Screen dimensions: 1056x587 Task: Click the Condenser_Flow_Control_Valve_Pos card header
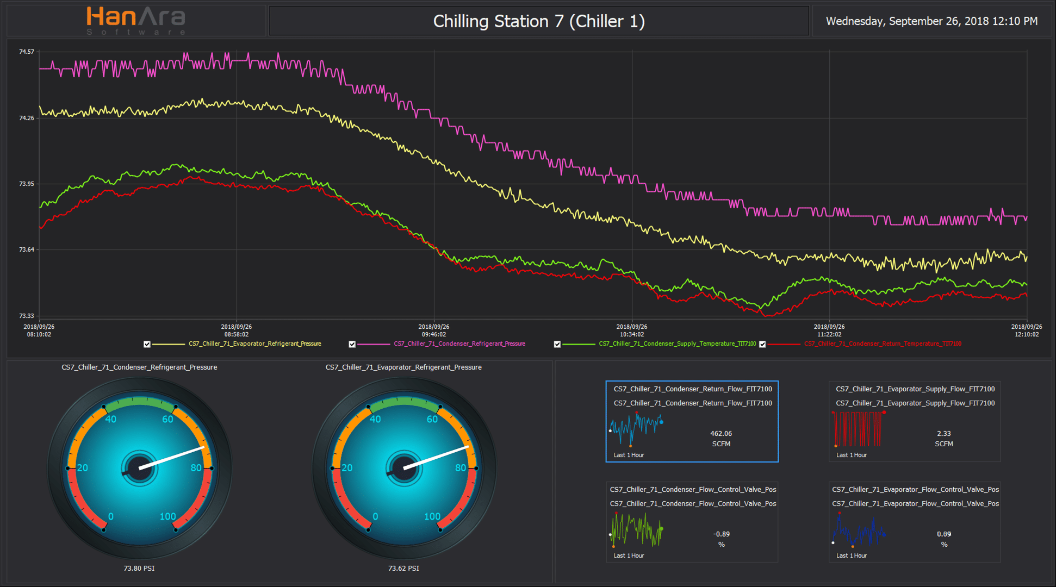pos(693,489)
